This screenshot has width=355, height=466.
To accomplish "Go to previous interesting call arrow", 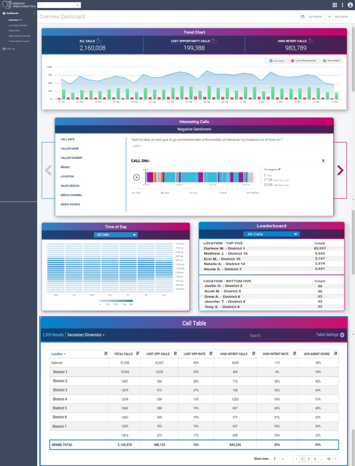I will [48, 170].
